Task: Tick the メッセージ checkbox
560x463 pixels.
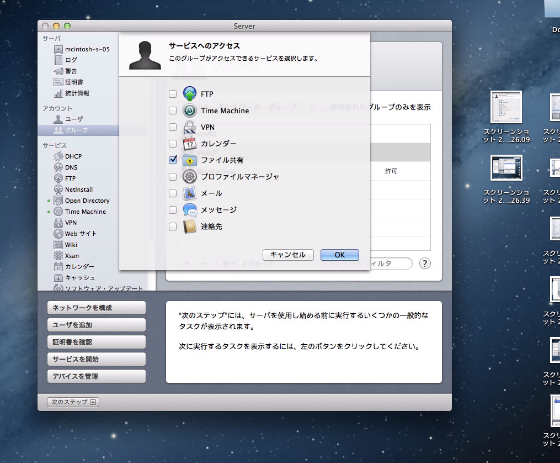Action: point(173,210)
